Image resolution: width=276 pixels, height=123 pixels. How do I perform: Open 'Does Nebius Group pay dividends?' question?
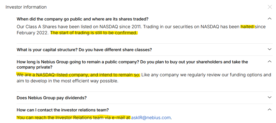pyautogui.click(x=51, y=98)
